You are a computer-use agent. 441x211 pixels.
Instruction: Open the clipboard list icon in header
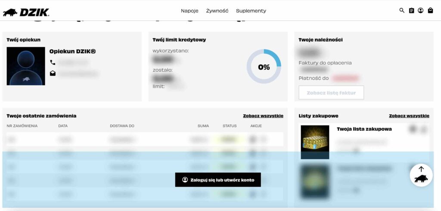411,11
